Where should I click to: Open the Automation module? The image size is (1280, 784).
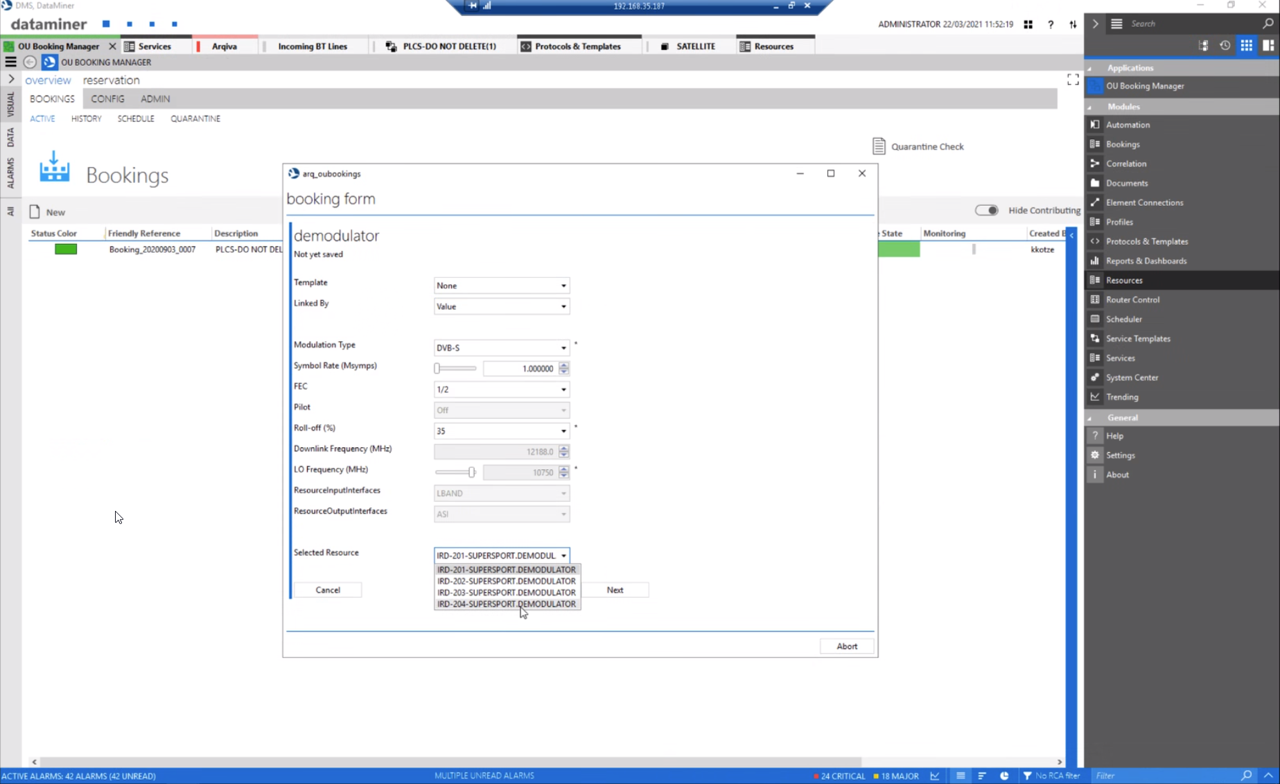1127,125
